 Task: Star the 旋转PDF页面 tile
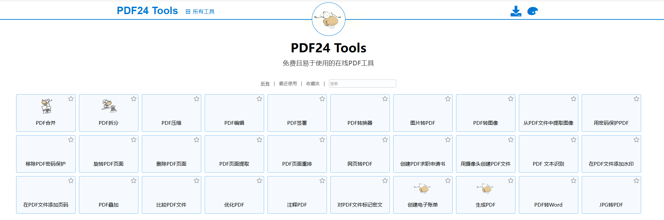click(x=134, y=140)
